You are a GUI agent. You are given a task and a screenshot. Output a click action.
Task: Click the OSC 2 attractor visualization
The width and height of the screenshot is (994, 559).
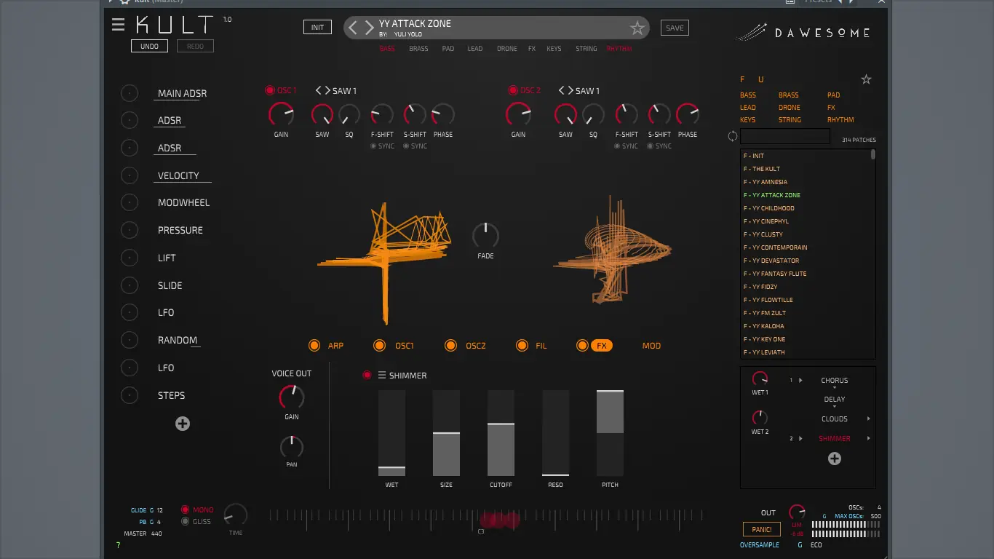click(x=613, y=250)
